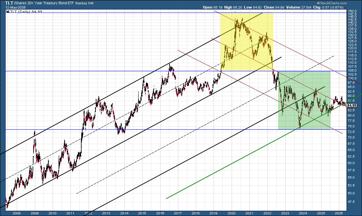Click the 2018 year label
The width and height of the screenshot is (362, 216).
(196, 213)
